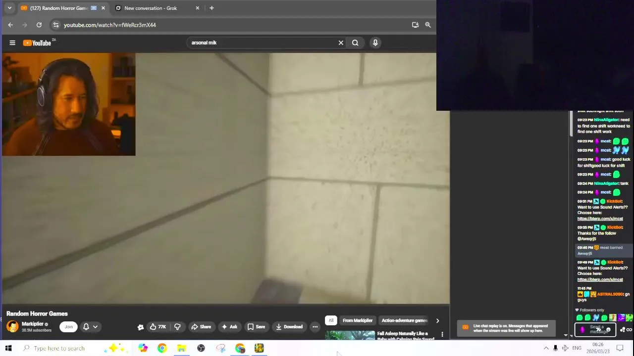The image size is (634, 356).
Task: Open first blerp.com/x/mcst link in chat
Action: [x=600, y=219]
